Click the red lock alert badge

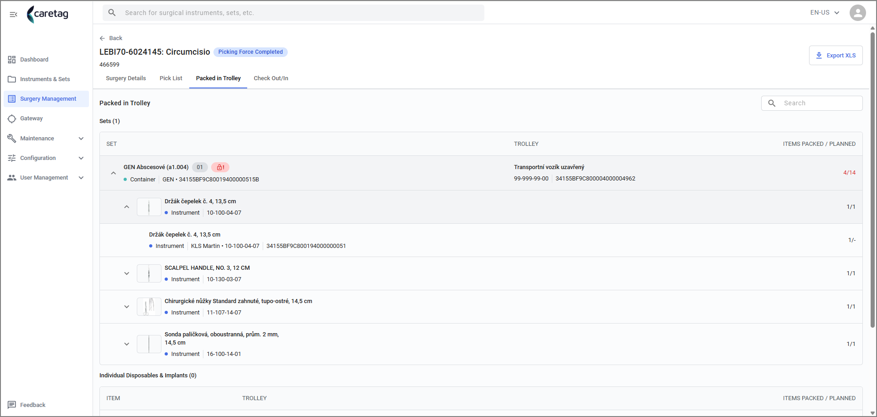[x=220, y=167]
